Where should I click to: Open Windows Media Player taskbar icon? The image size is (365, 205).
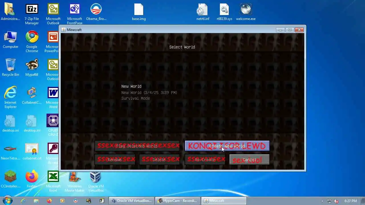62,201
